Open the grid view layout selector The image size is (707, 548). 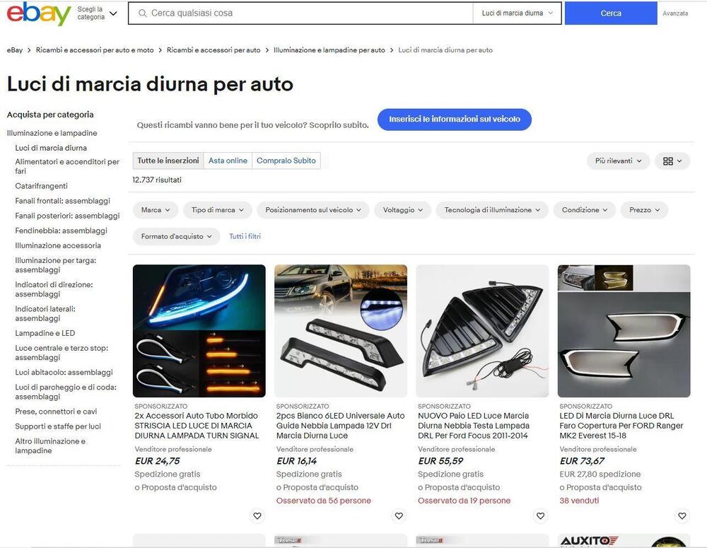[672, 161]
